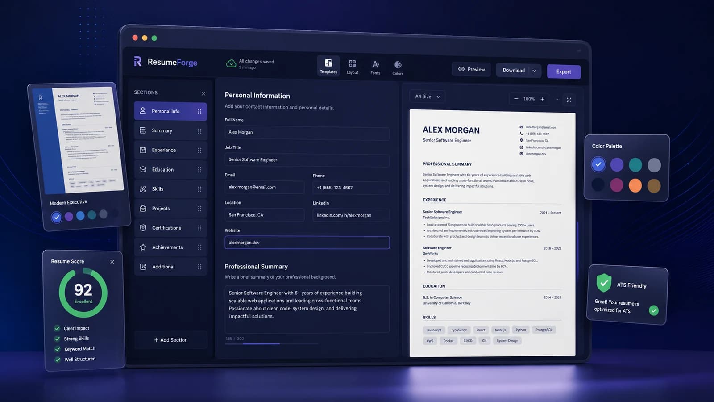This screenshot has height=402, width=714.
Task: Click the Export button
Action: 564,71
